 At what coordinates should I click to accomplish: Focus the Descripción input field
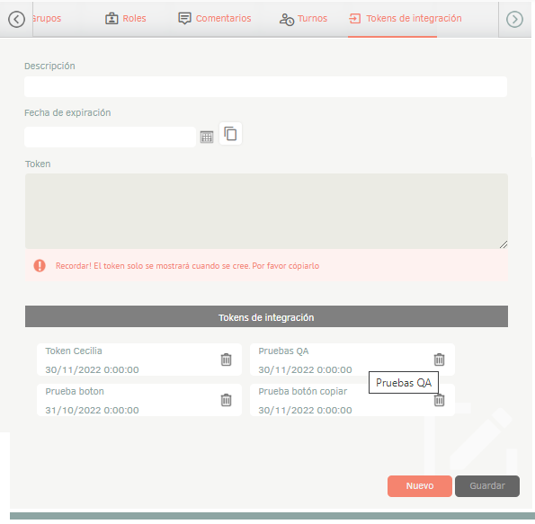(x=265, y=86)
